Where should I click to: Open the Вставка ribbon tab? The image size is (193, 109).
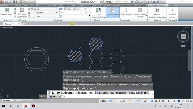(21, 5)
